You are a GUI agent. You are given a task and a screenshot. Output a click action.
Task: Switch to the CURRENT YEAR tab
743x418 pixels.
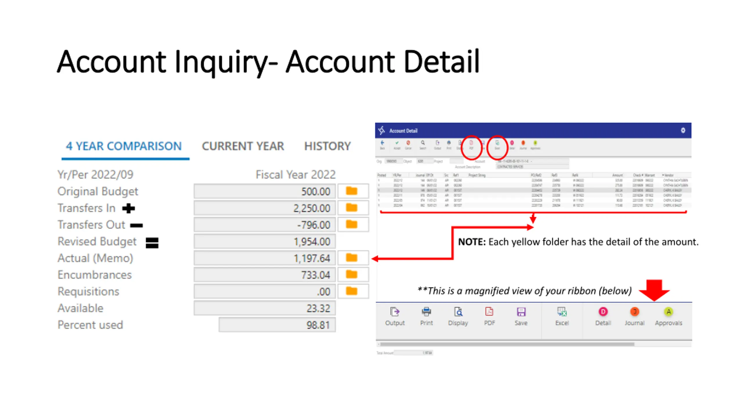(243, 146)
